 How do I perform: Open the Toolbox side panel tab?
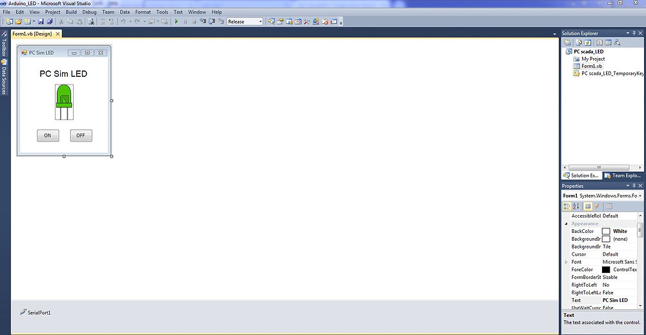coord(4,44)
